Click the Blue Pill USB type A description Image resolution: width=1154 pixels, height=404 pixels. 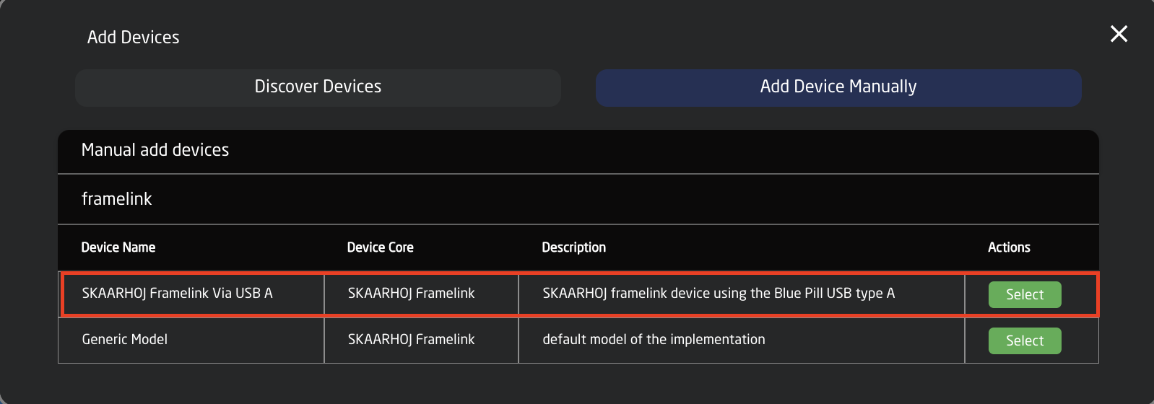tap(719, 293)
